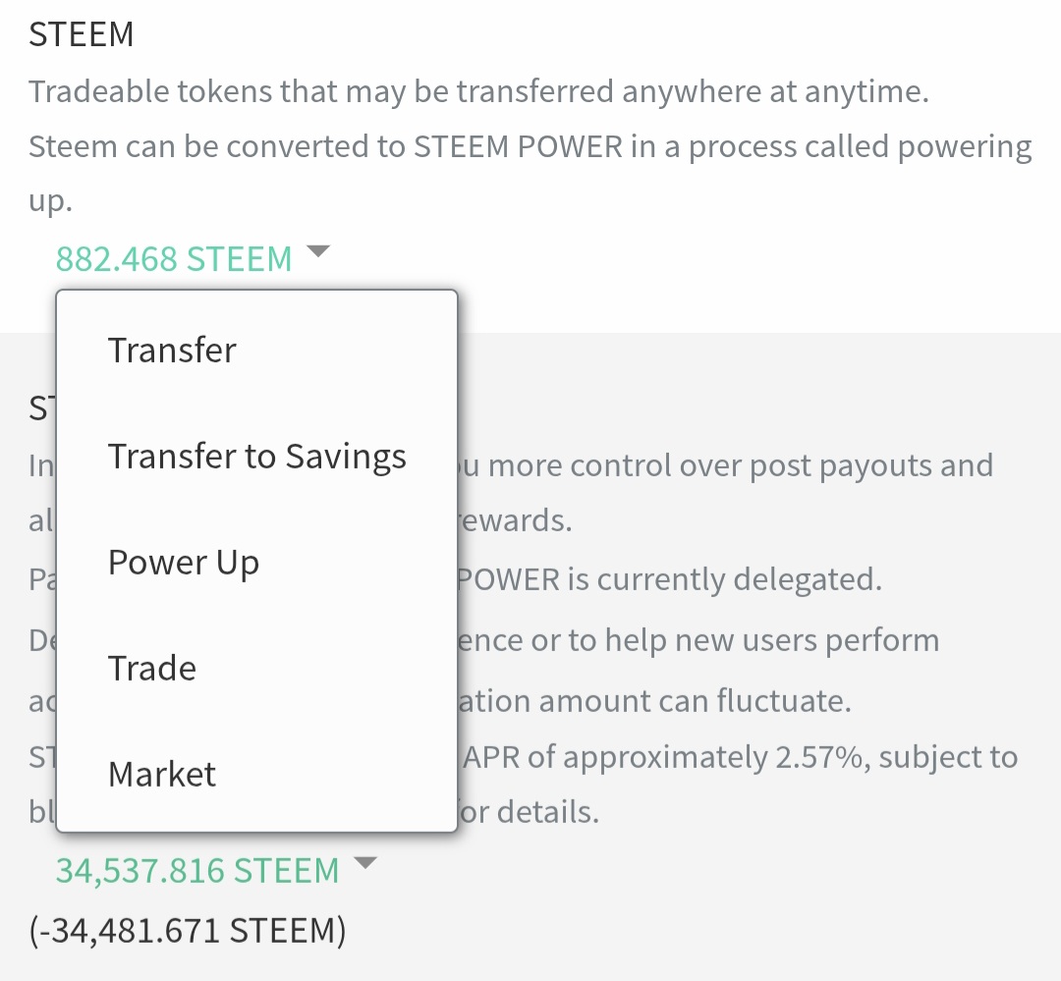Image resolution: width=1061 pixels, height=981 pixels.
Task: Click the 'POWER is currently delegated' text
Action: 670,579
